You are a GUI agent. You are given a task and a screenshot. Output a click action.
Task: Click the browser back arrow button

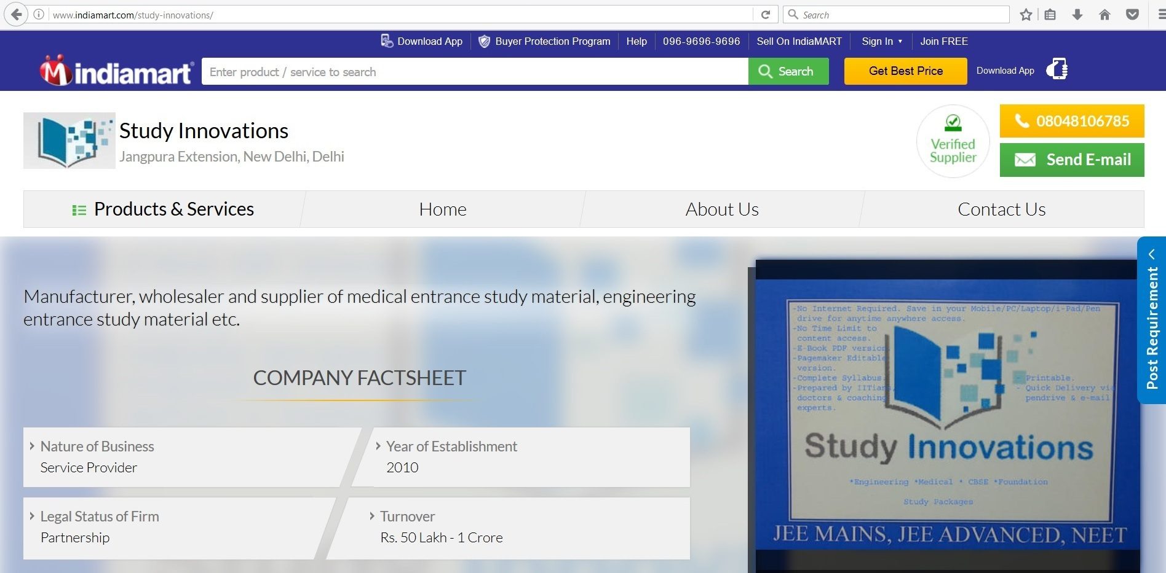pos(17,15)
